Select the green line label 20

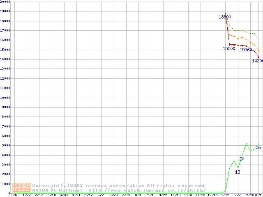click(242, 159)
